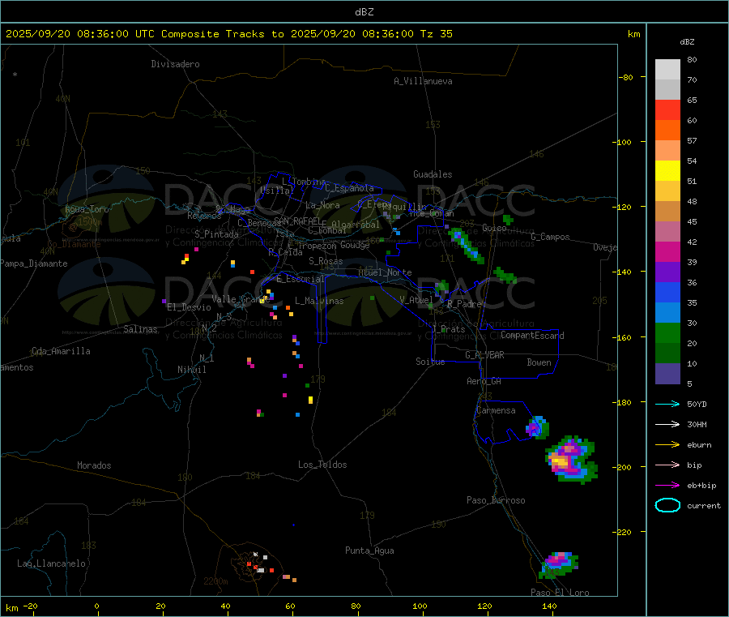Click the 'Guadales' map label
This screenshot has width=729, height=617.
pos(433,174)
